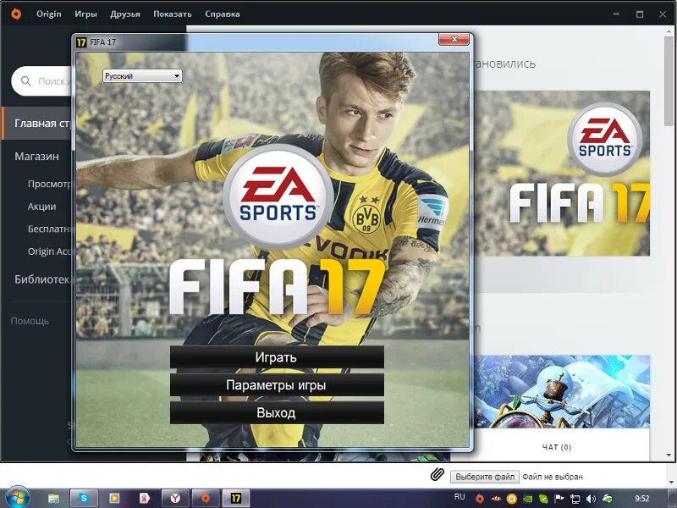Viewport: 677px width, 508px height.
Task: Click the snowy game thumbnail in Origin
Action: [562, 392]
